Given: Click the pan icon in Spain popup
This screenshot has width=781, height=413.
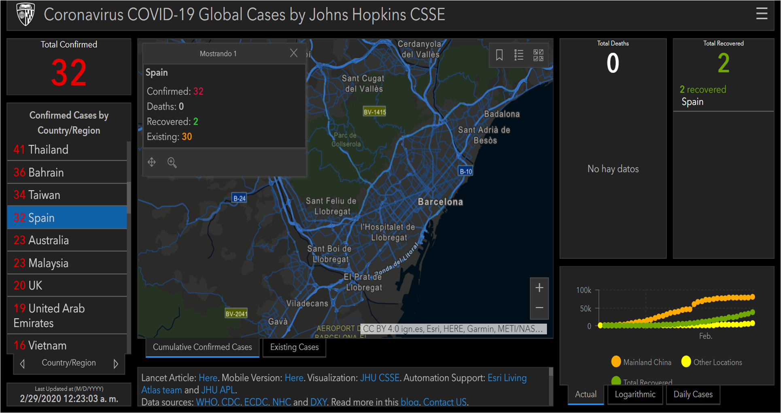Looking at the screenshot, I should pyautogui.click(x=152, y=162).
